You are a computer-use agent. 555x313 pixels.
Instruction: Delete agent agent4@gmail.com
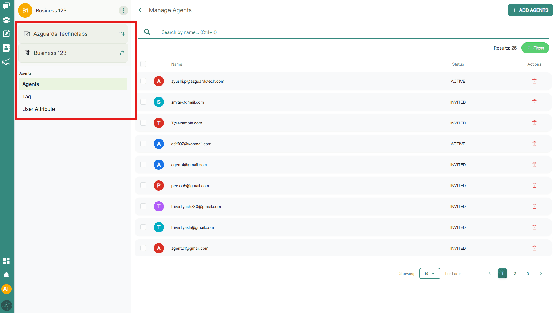[x=534, y=165]
